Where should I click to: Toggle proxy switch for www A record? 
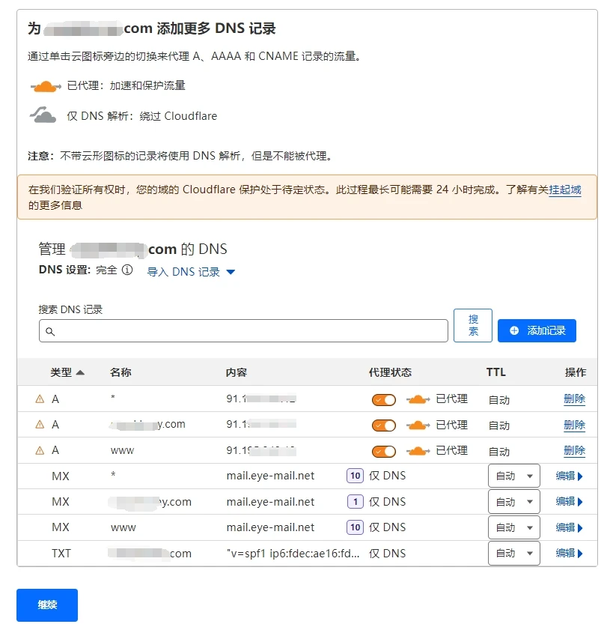[383, 451]
